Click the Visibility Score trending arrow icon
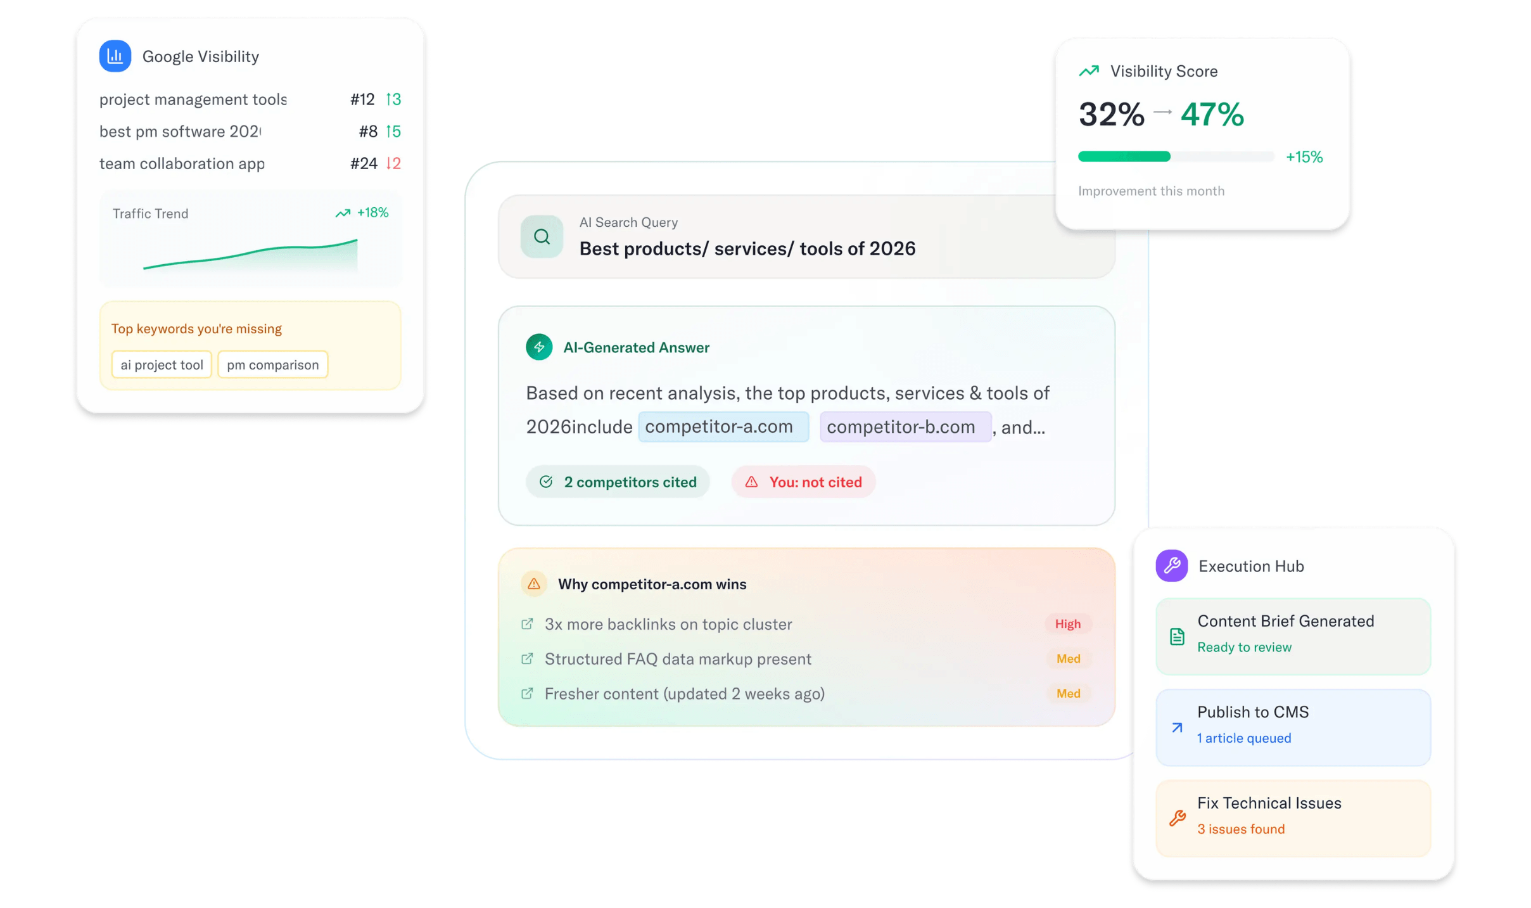Viewport: 1531px width, 908px height. point(1088,71)
